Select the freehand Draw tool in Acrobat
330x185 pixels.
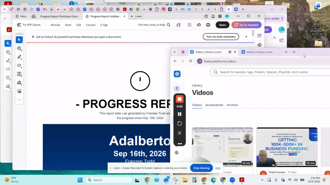coord(19,66)
